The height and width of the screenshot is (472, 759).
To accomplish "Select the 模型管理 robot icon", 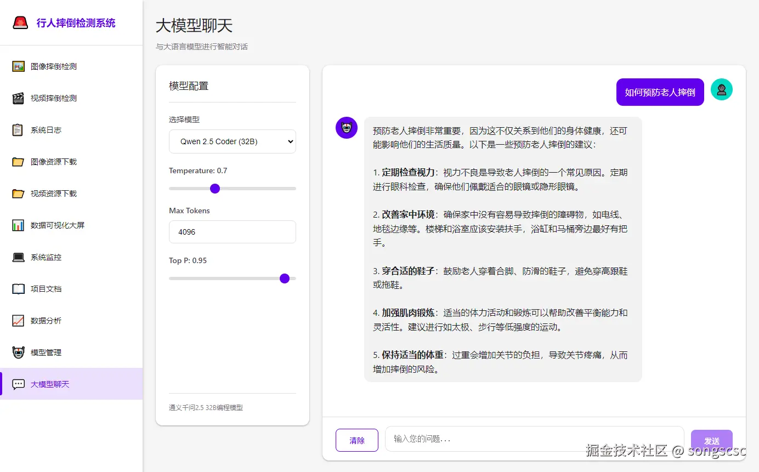I will click(18, 352).
